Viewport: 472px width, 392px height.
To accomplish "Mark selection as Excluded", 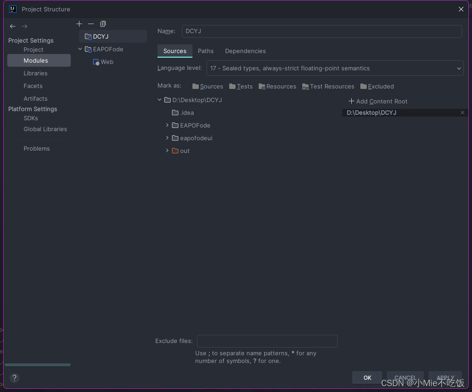I will [377, 86].
